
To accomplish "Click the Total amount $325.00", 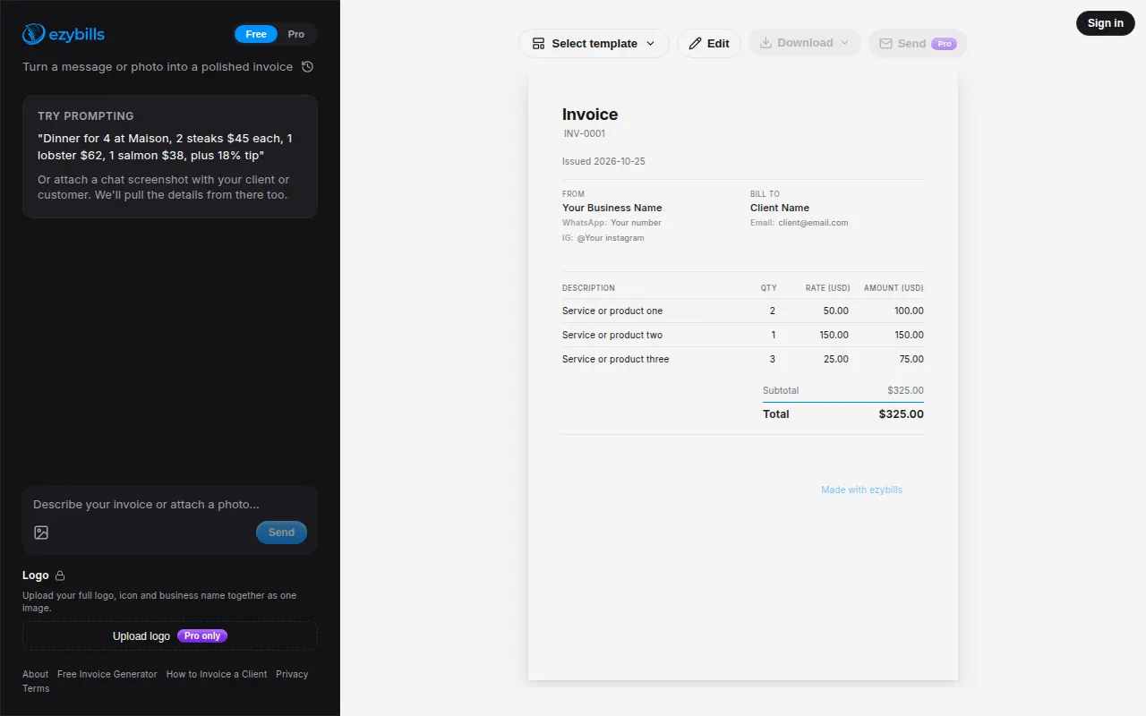I will point(902,414).
